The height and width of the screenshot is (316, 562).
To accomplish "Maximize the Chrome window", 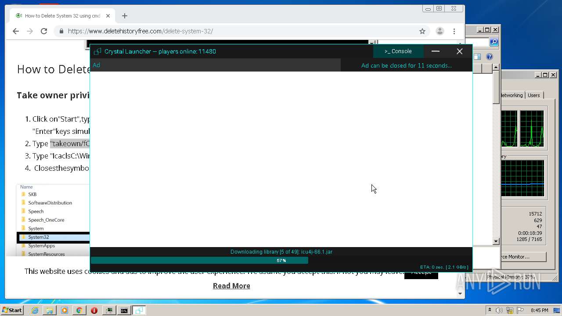I will point(439,8).
